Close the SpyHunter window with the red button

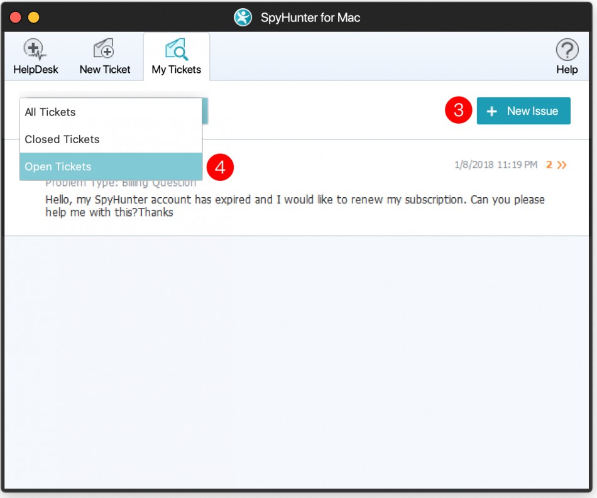click(x=16, y=18)
